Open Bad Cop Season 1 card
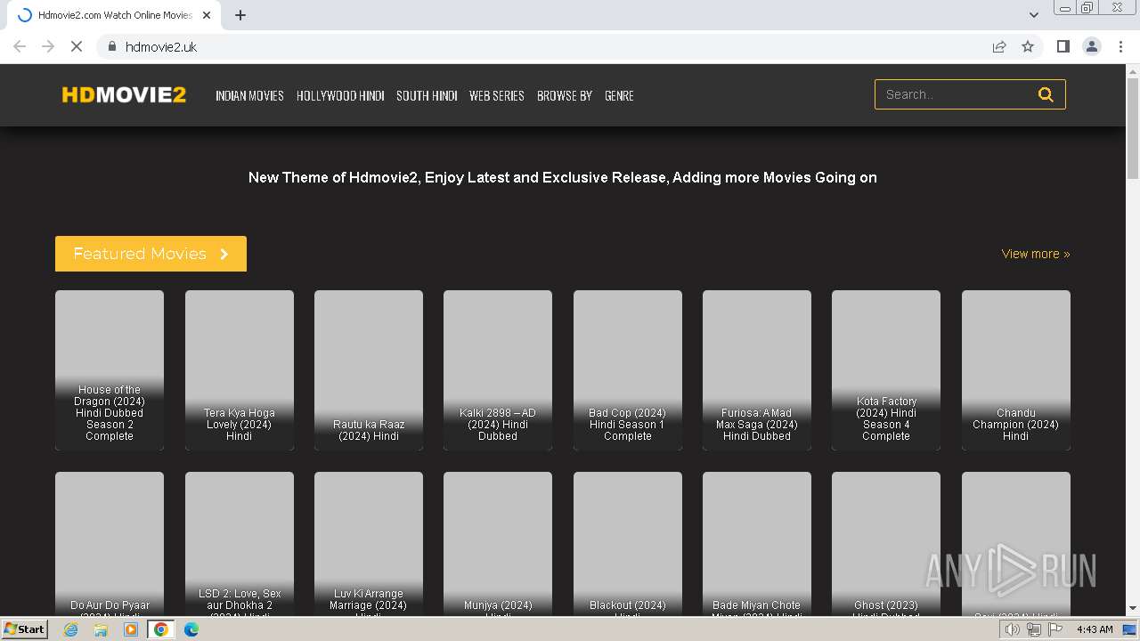The image size is (1140, 641). pos(628,370)
